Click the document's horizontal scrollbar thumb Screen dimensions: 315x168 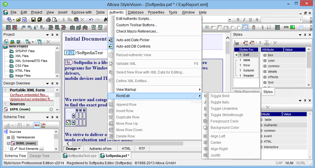tap(127, 144)
